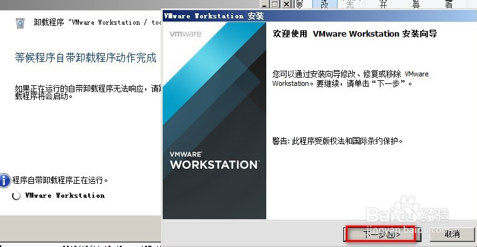The height and width of the screenshot is (247, 477).
Task: Select the warning text 警告: 此程序受版权法和国际条约保护
Action: pyautogui.click(x=338, y=141)
